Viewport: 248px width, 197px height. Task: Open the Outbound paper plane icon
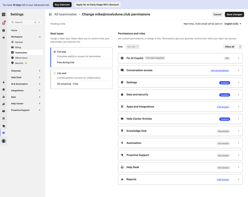tap(4, 38)
